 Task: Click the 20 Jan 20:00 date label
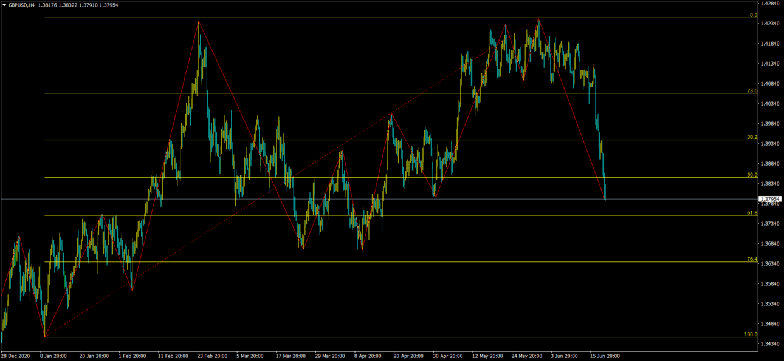(x=94, y=356)
